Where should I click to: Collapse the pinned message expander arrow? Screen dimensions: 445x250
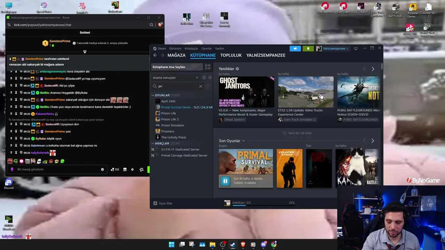tap(85, 52)
